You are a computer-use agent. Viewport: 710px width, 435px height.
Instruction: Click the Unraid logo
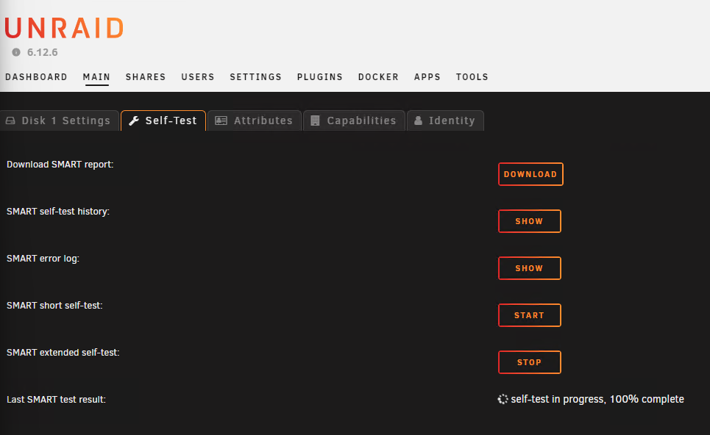(x=64, y=28)
